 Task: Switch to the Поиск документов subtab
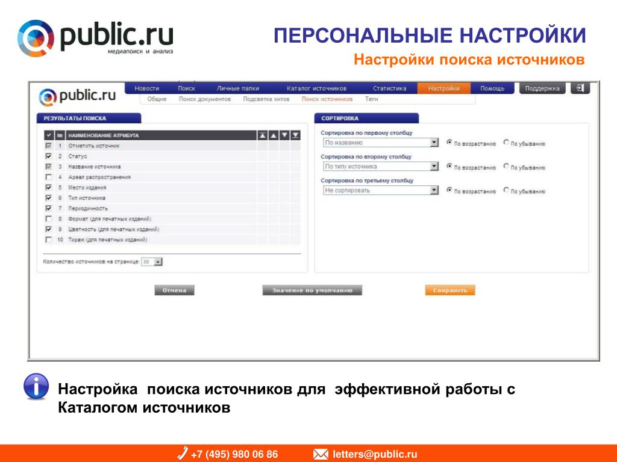pyautogui.click(x=205, y=99)
